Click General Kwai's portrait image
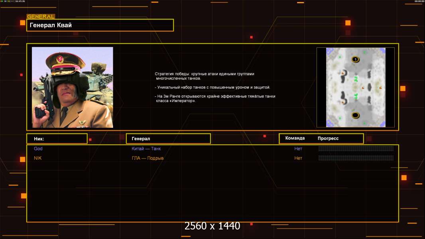 coord(73,87)
